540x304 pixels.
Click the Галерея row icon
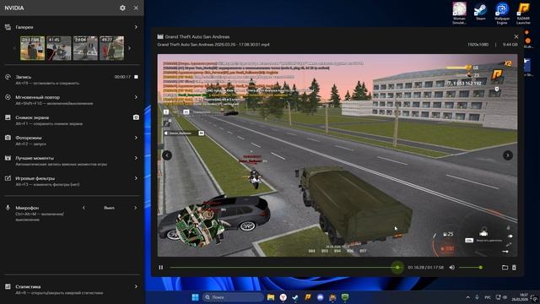click(8, 27)
